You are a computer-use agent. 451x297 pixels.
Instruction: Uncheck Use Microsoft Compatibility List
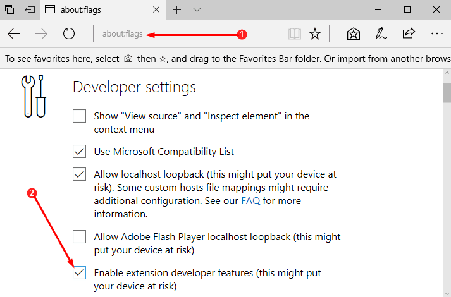click(x=79, y=152)
